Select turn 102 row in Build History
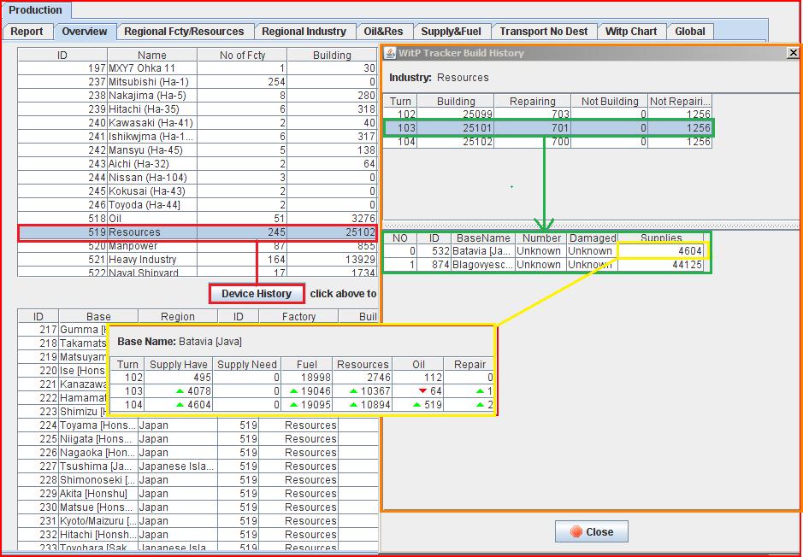This screenshot has width=803, height=557. tap(547, 114)
